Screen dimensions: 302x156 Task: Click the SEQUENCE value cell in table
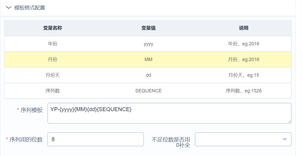(148, 91)
